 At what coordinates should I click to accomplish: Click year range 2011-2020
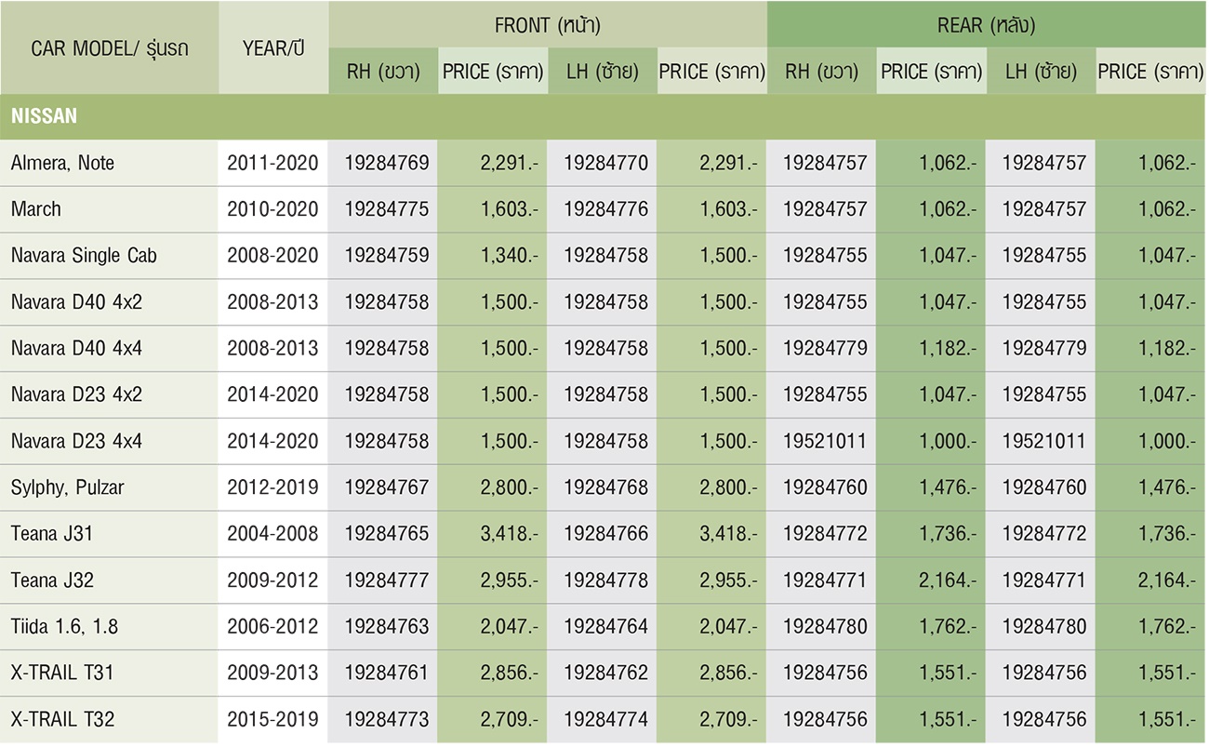pyautogui.click(x=272, y=164)
